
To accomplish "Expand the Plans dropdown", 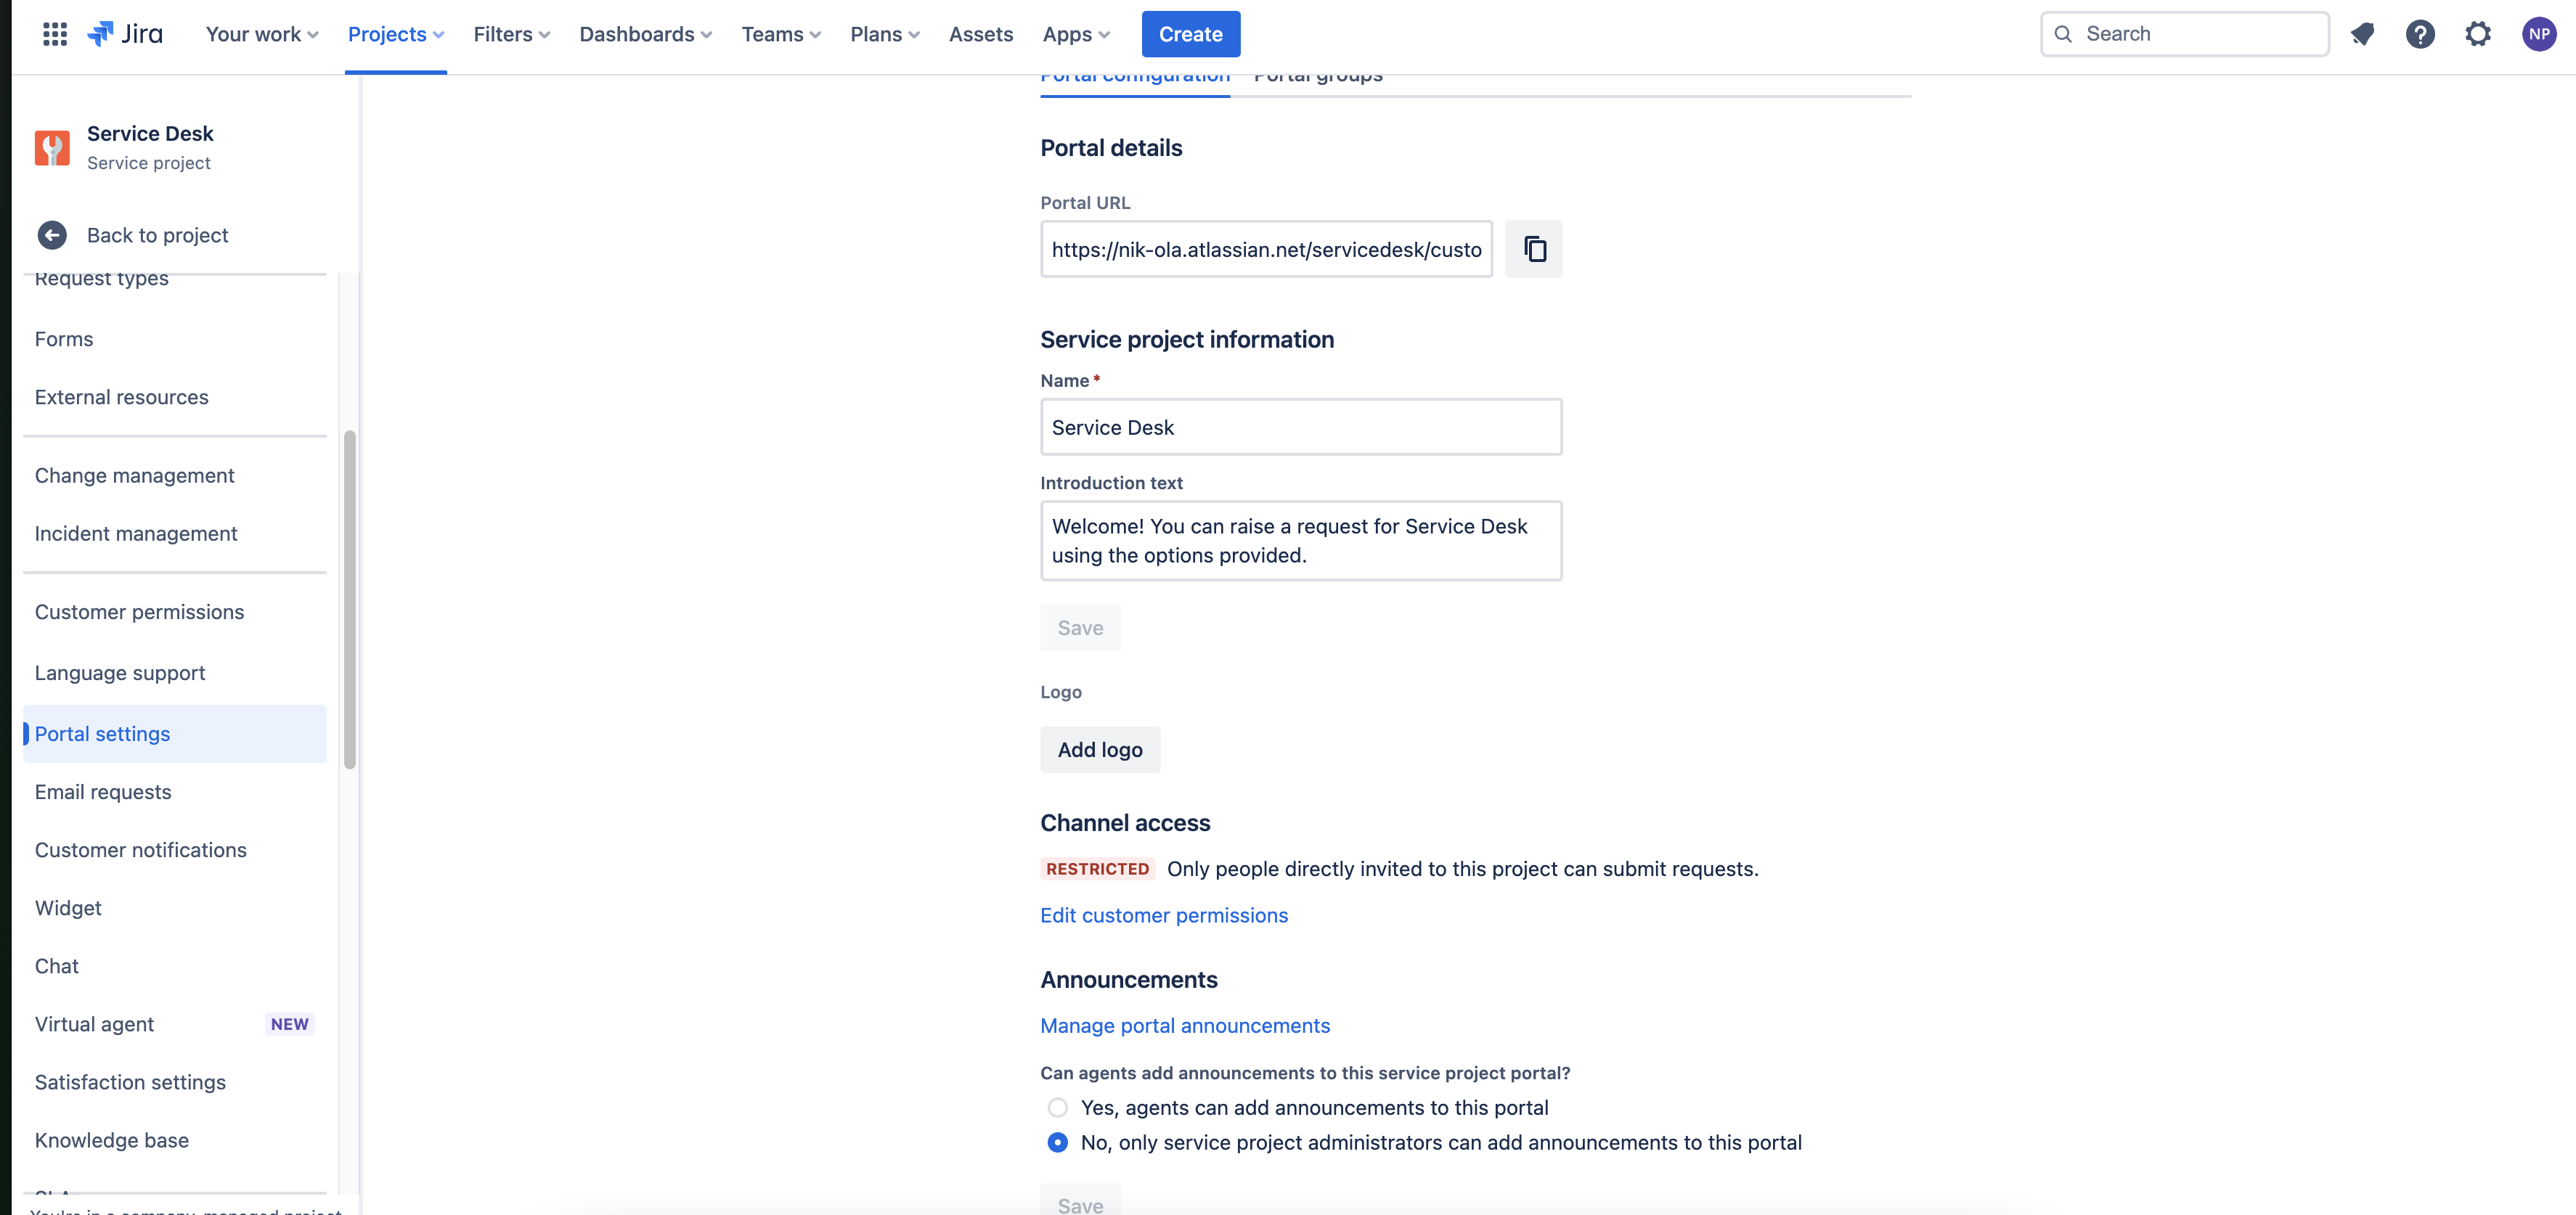I will tap(884, 33).
